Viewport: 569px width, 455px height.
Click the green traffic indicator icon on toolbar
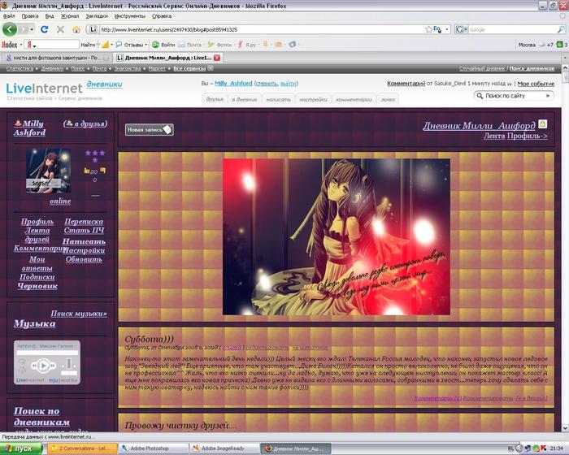click(x=559, y=45)
